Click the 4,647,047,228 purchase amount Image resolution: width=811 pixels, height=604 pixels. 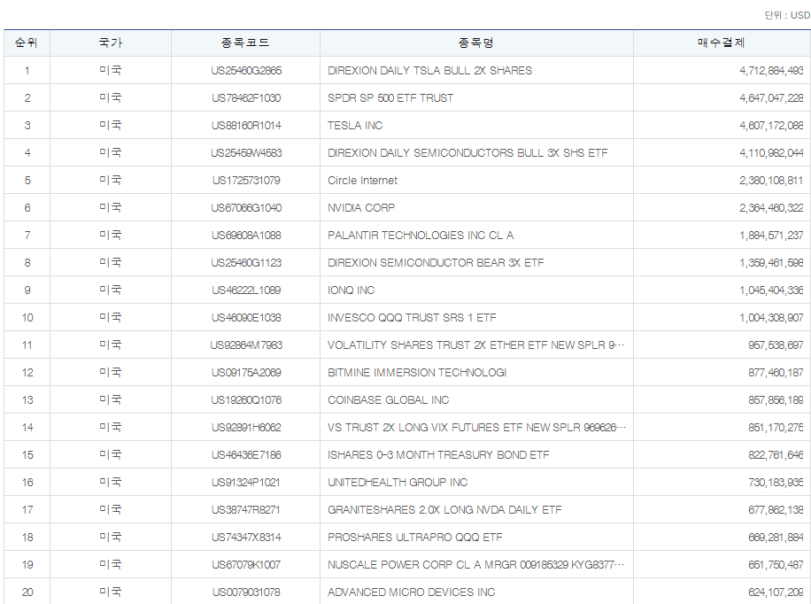(771, 97)
